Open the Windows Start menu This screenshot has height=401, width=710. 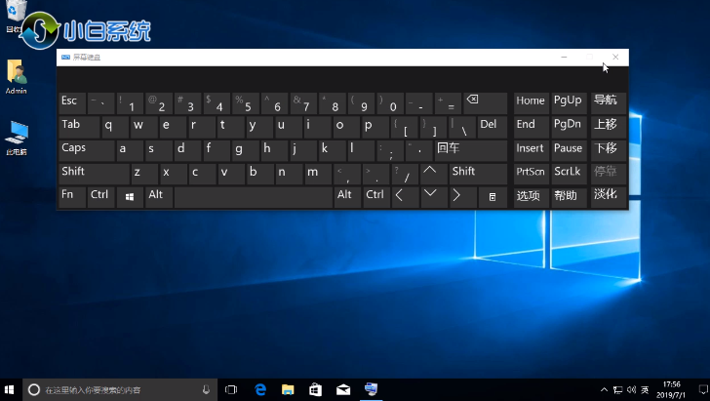click(10, 389)
